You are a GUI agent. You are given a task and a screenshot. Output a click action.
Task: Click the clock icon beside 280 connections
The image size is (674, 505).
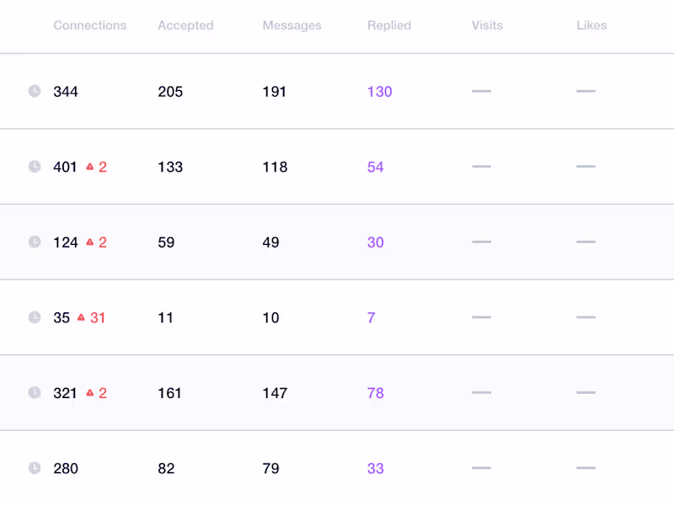35,468
